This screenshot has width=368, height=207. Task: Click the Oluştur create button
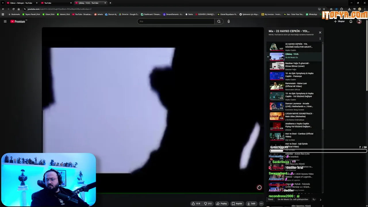(339, 21)
